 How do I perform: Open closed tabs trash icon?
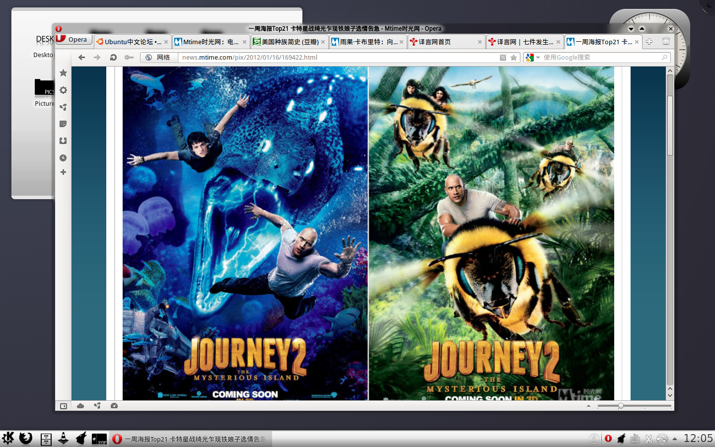[666, 42]
